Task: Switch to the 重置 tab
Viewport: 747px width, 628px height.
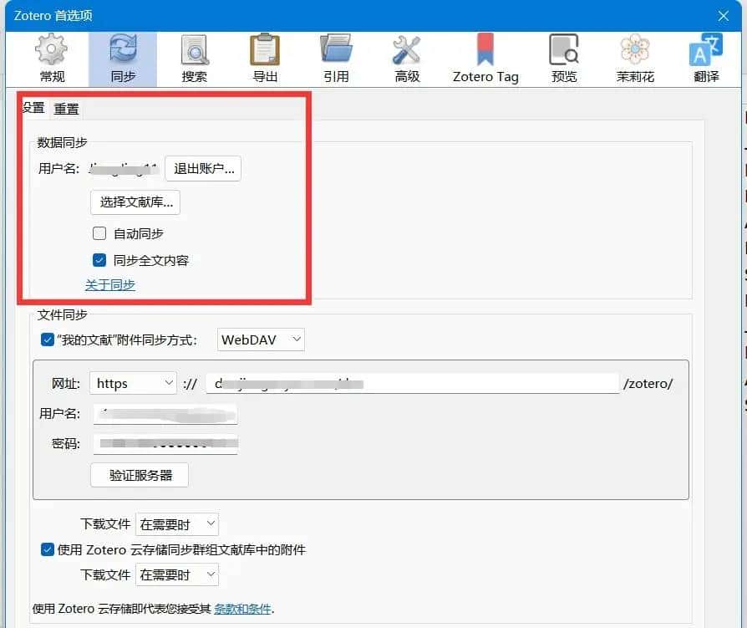Action: coord(66,108)
